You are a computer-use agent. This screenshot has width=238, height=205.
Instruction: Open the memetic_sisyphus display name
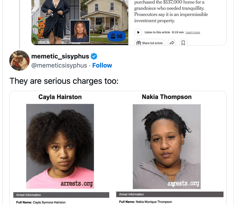(60, 56)
